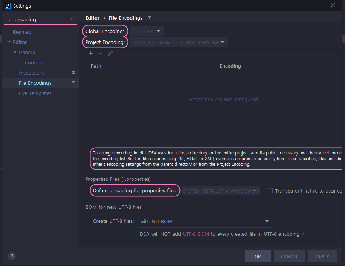Select General under Editor
Viewport: 345px width, 266px height.
pos(28,53)
